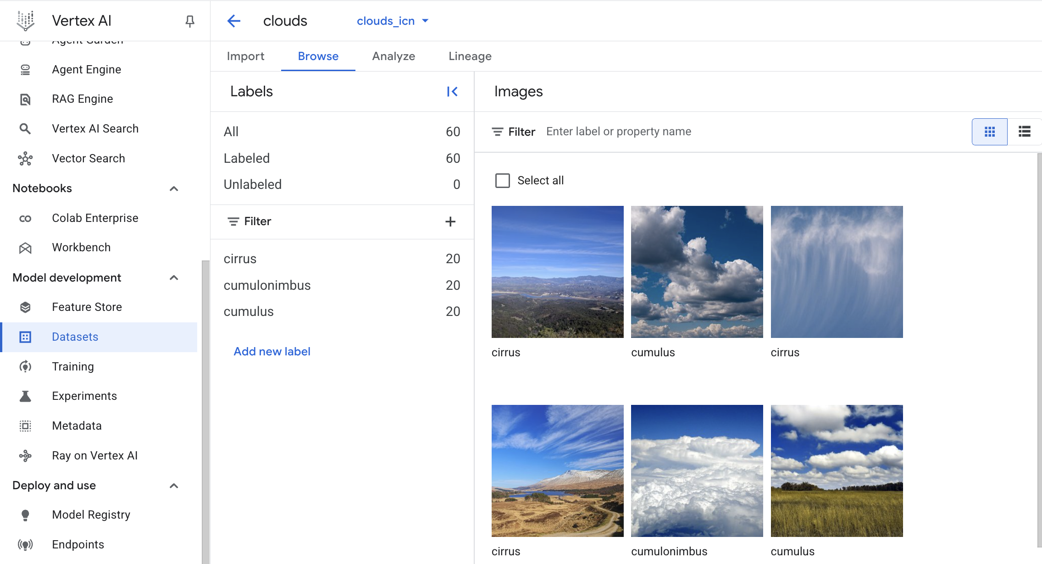This screenshot has width=1042, height=564.
Task: Click the Ray on Vertex AI icon
Action: click(25, 456)
